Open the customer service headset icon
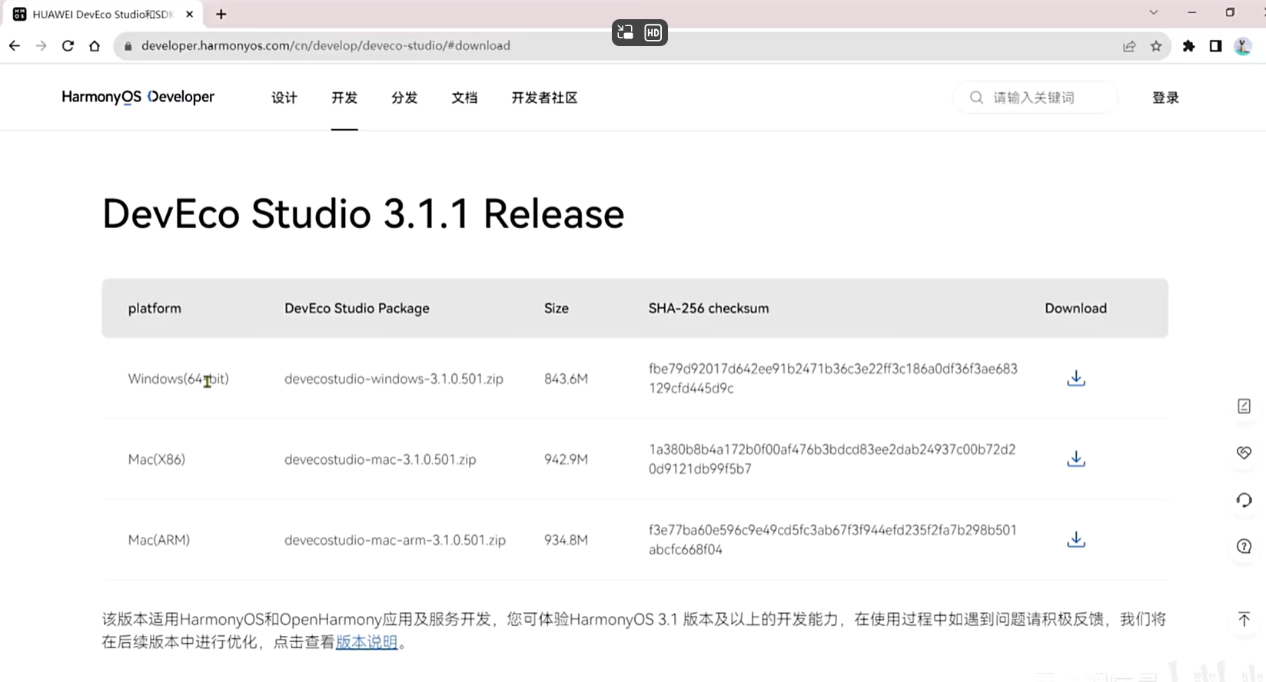This screenshot has width=1266, height=682. pyautogui.click(x=1244, y=500)
